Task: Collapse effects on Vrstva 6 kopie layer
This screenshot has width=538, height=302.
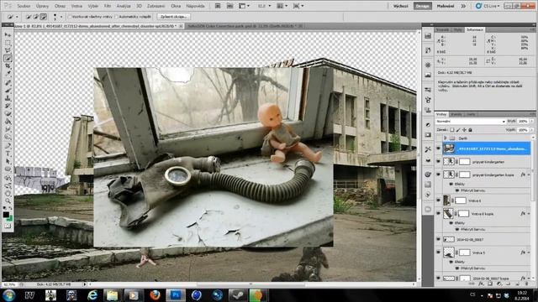Action: [529, 214]
